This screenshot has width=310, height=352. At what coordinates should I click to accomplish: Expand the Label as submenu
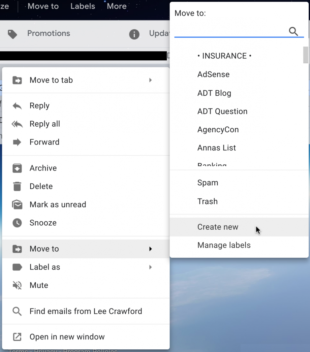pos(150,267)
